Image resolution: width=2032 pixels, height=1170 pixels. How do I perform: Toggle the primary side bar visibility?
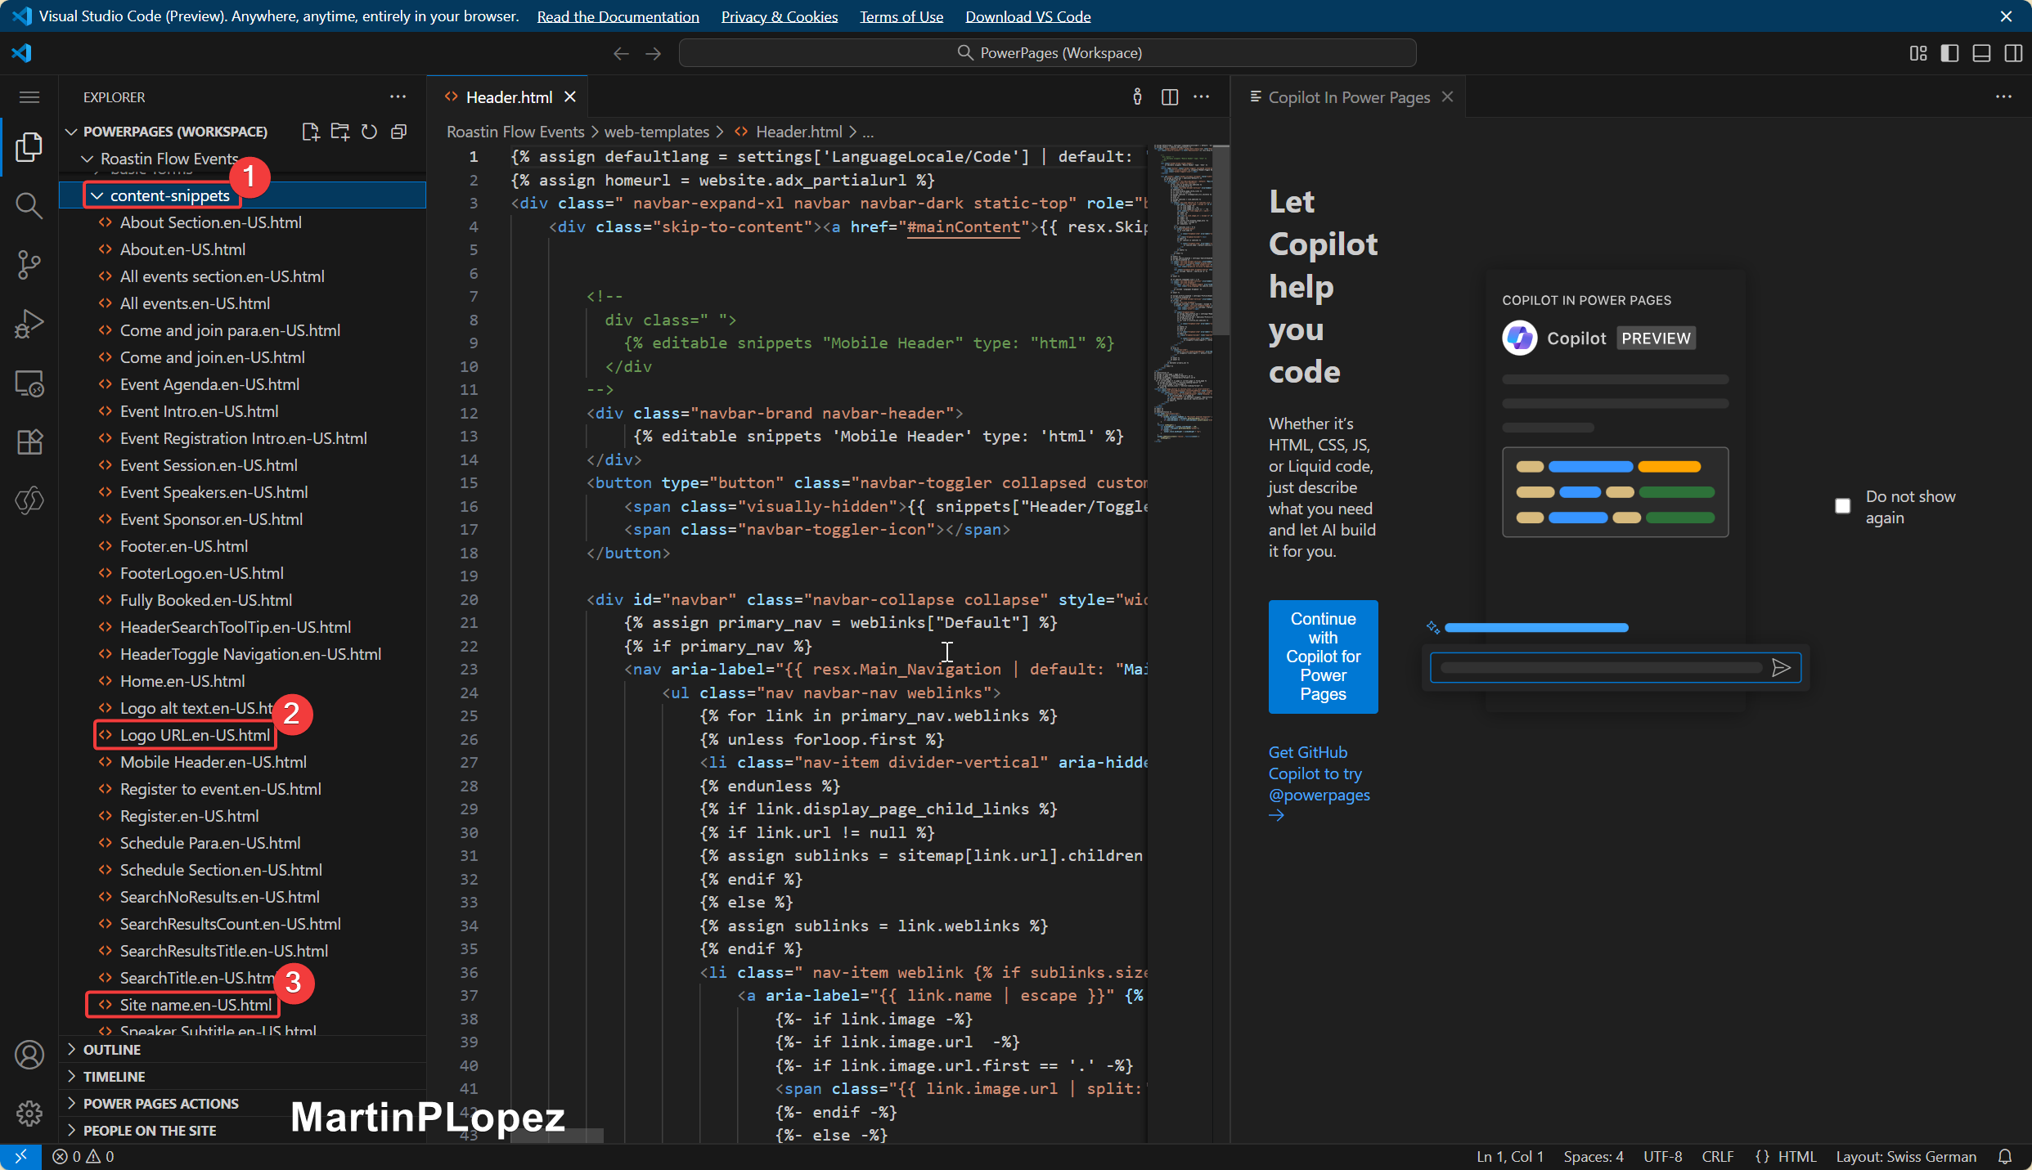[x=1949, y=53]
